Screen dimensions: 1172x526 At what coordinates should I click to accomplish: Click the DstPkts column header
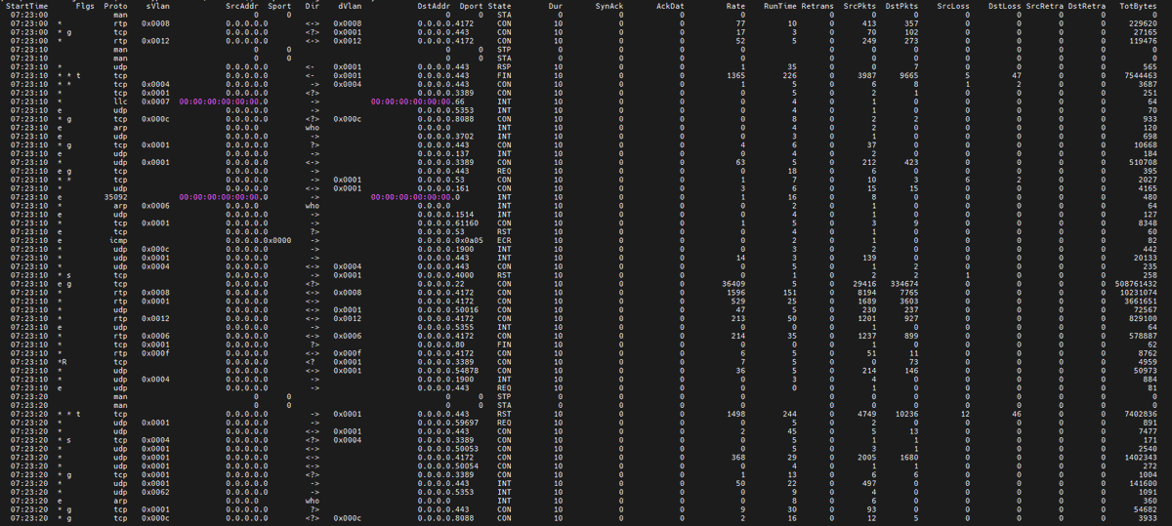tap(901, 6)
